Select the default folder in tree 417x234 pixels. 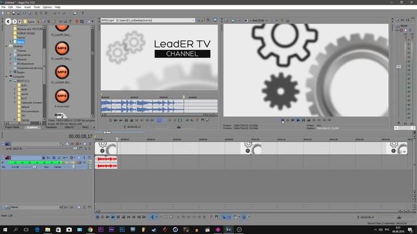click(x=25, y=107)
